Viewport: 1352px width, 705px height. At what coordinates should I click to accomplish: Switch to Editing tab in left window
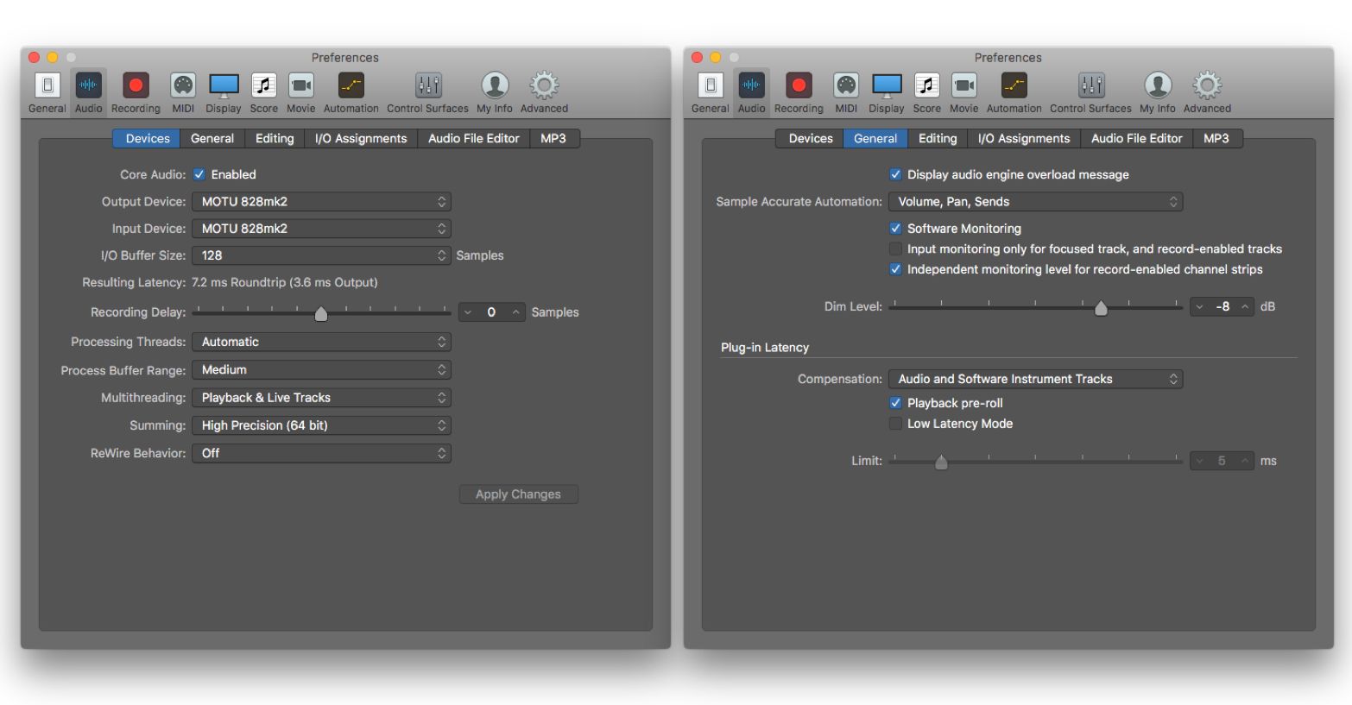[x=275, y=138]
